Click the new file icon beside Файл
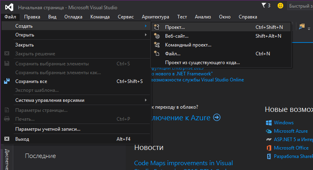Image resolution: width=313 pixels, height=170 pixels. (x=157, y=54)
